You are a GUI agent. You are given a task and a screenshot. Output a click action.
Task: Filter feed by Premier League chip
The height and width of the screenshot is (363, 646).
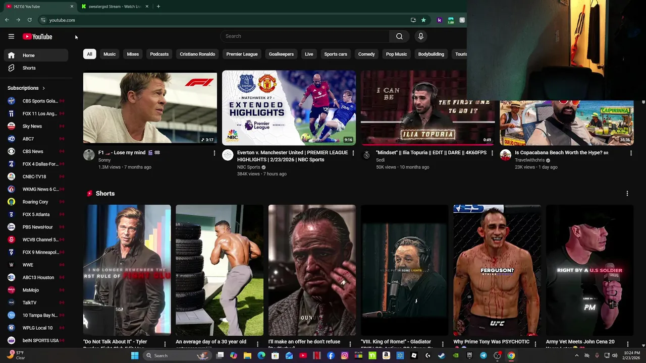point(242,54)
